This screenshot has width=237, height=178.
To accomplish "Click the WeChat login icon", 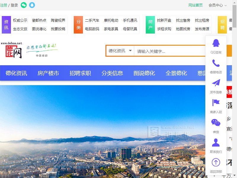I will click(24, 5).
